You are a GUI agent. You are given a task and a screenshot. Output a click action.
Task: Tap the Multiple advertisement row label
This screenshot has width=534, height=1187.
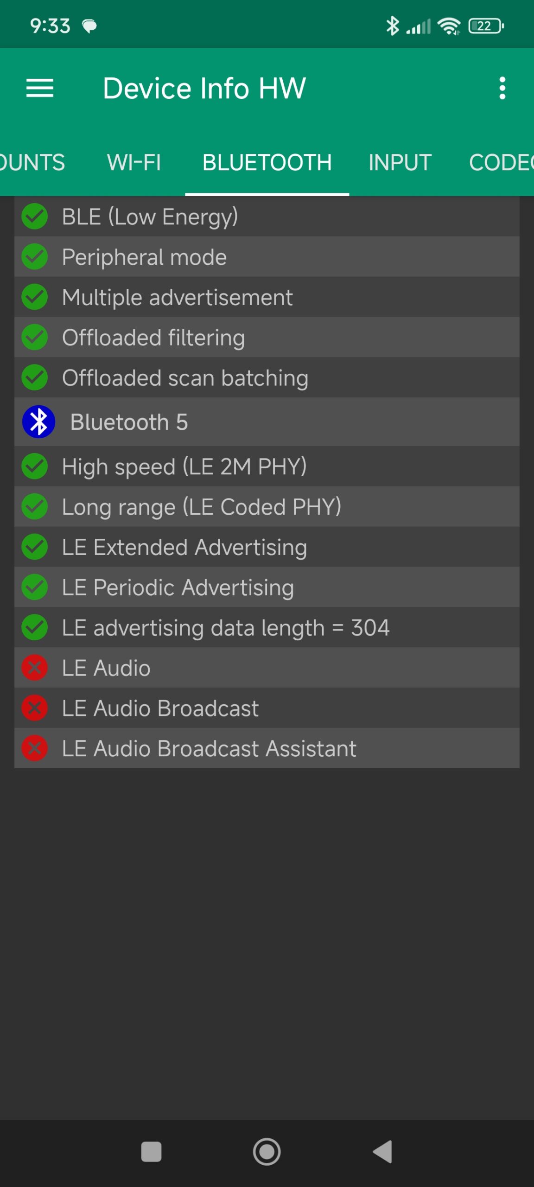click(x=178, y=297)
